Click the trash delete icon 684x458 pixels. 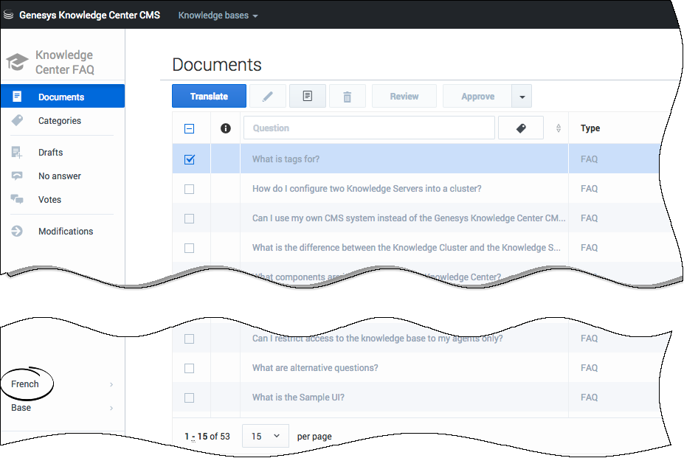pos(348,97)
